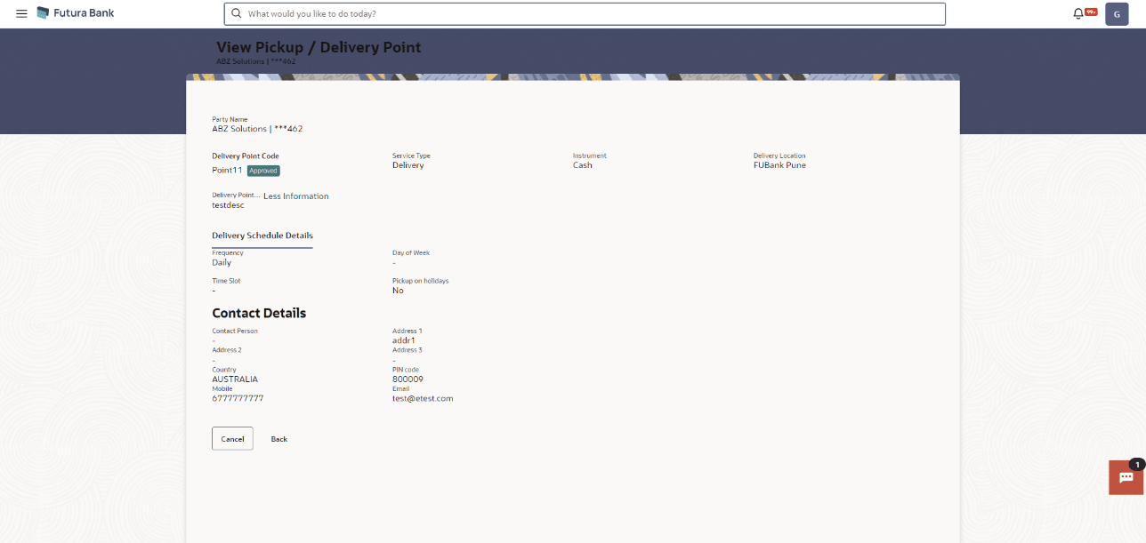1146x543 pixels.
Task: Open the hamburger navigation menu
Action: click(21, 13)
